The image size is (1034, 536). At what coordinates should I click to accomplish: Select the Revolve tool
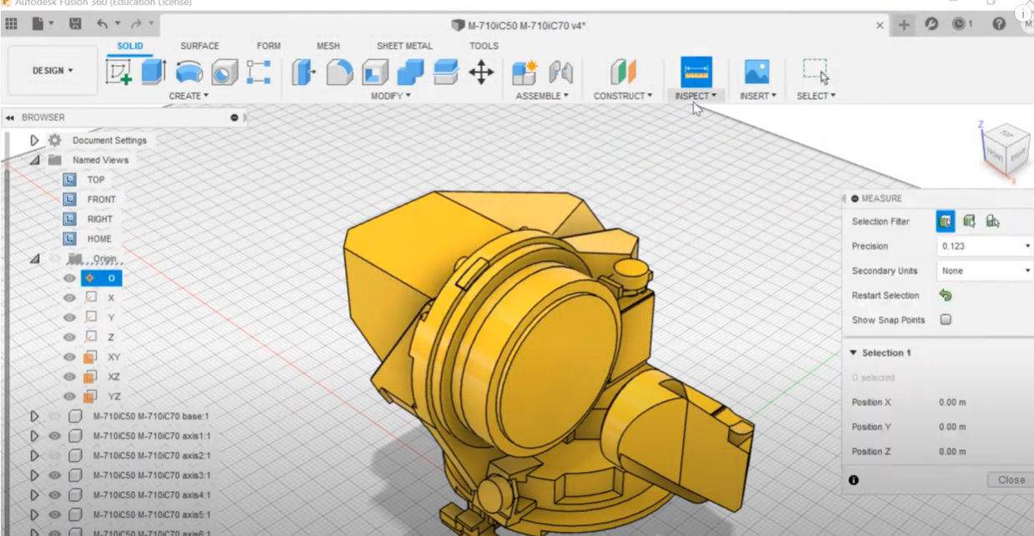tap(189, 73)
